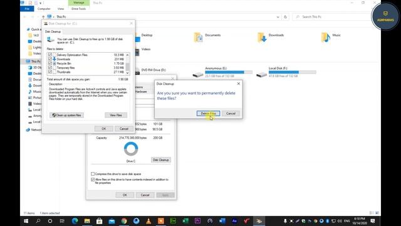Click Clean up system files button

point(66,116)
